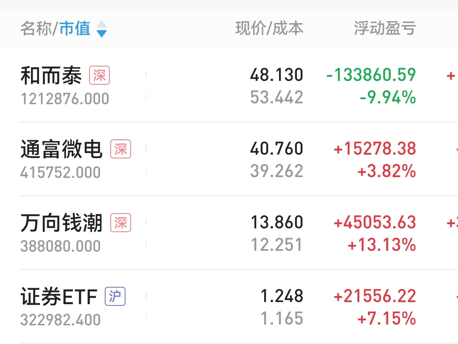
Task: Open the 证券ETF holding name
Action: tap(59, 297)
